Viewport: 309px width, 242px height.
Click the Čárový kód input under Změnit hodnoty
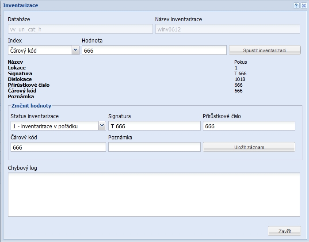(57, 147)
